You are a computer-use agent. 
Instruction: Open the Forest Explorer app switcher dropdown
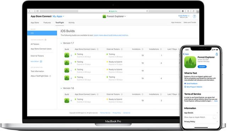pyautogui.click(x=116, y=16)
